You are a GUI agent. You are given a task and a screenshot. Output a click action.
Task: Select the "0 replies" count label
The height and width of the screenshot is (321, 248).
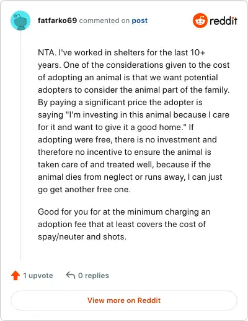(x=94, y=276)
